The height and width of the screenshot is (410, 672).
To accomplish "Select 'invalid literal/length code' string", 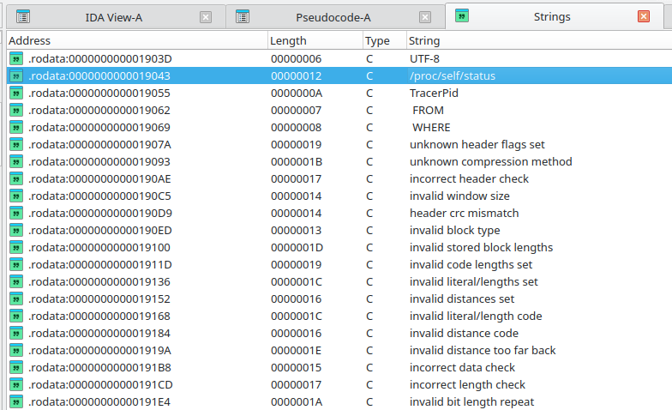I will [476, 316].
